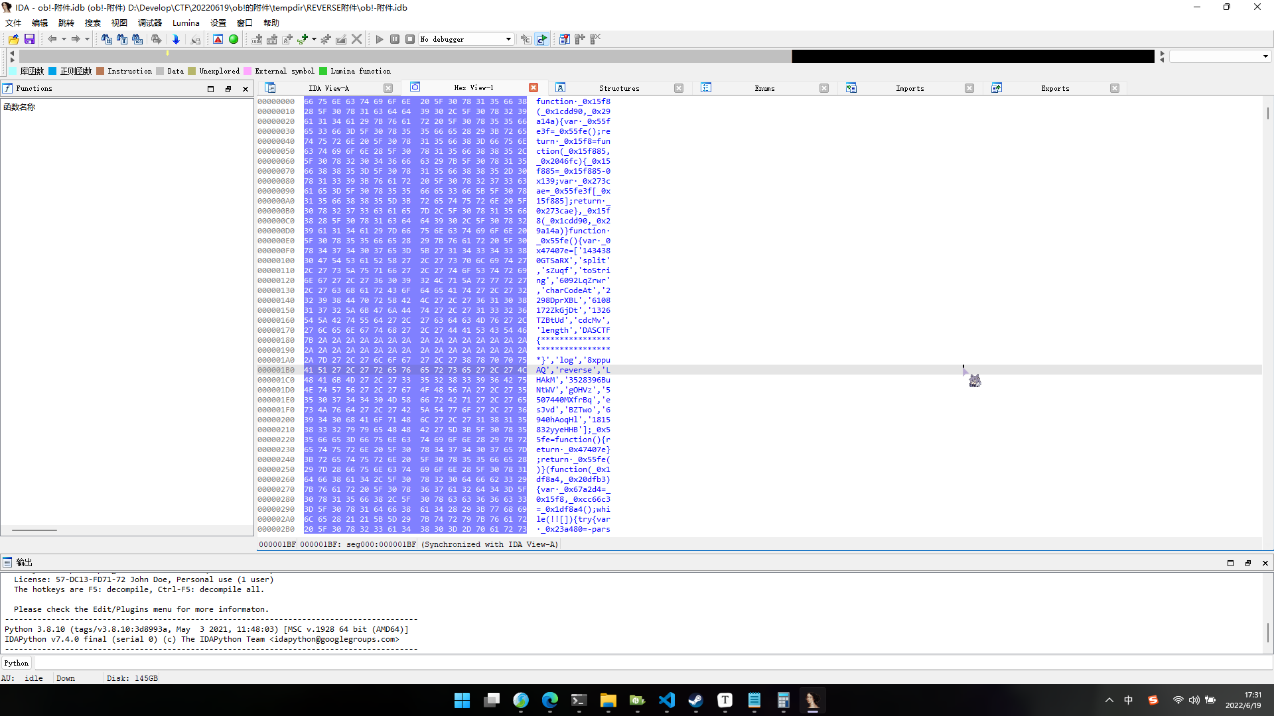The width and height of the screenshot is (1274, 716).
Task: Close the Hex View-1 tab
Action: [533, 88]
